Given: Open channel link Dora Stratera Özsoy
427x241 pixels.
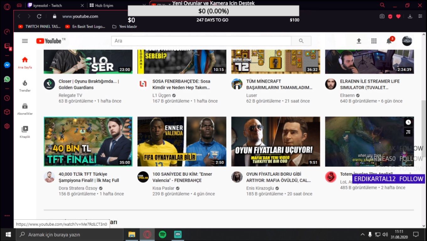Looking at the screenshot, I should [78, 188].
